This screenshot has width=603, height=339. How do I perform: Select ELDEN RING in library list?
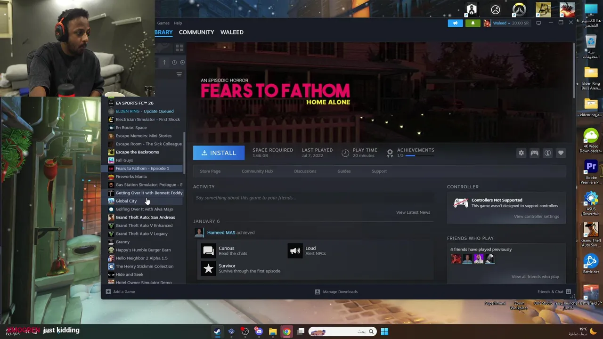145,111
